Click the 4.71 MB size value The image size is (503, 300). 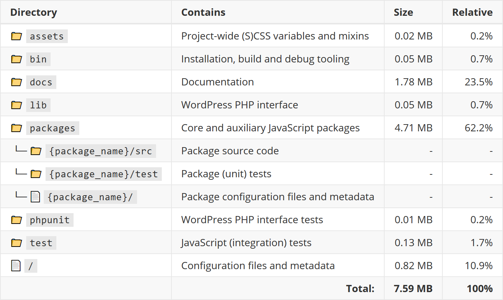[x=413, y=128]
